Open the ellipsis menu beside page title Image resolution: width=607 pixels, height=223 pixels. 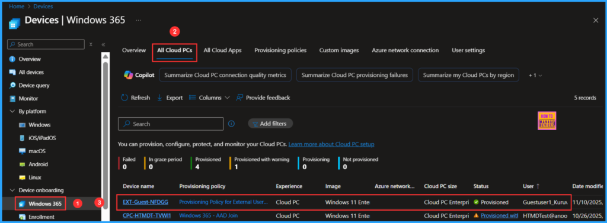[139, 20]
